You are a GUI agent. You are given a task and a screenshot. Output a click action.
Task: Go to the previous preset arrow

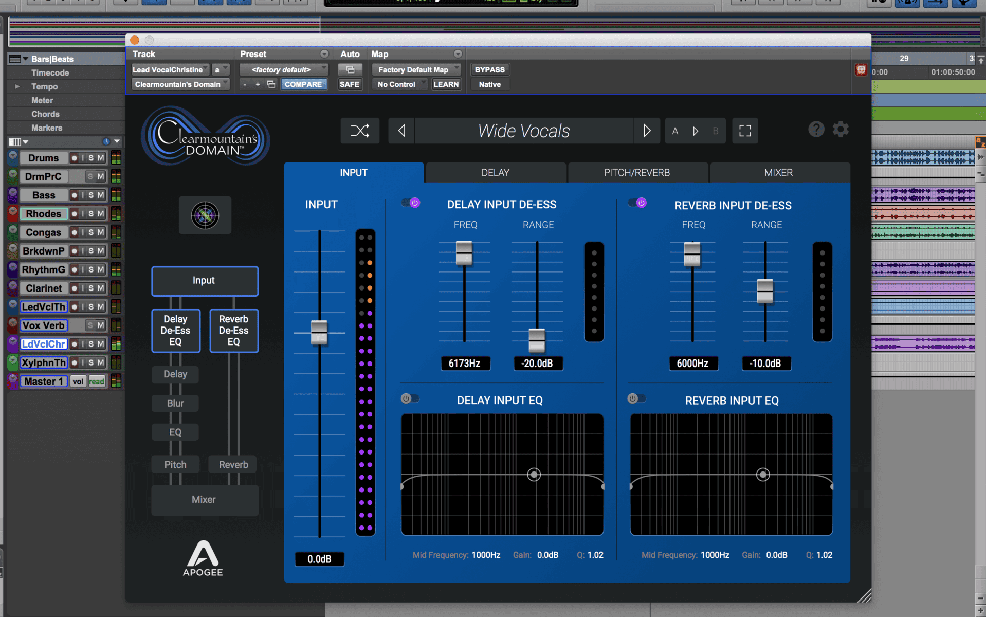point(402,131)
